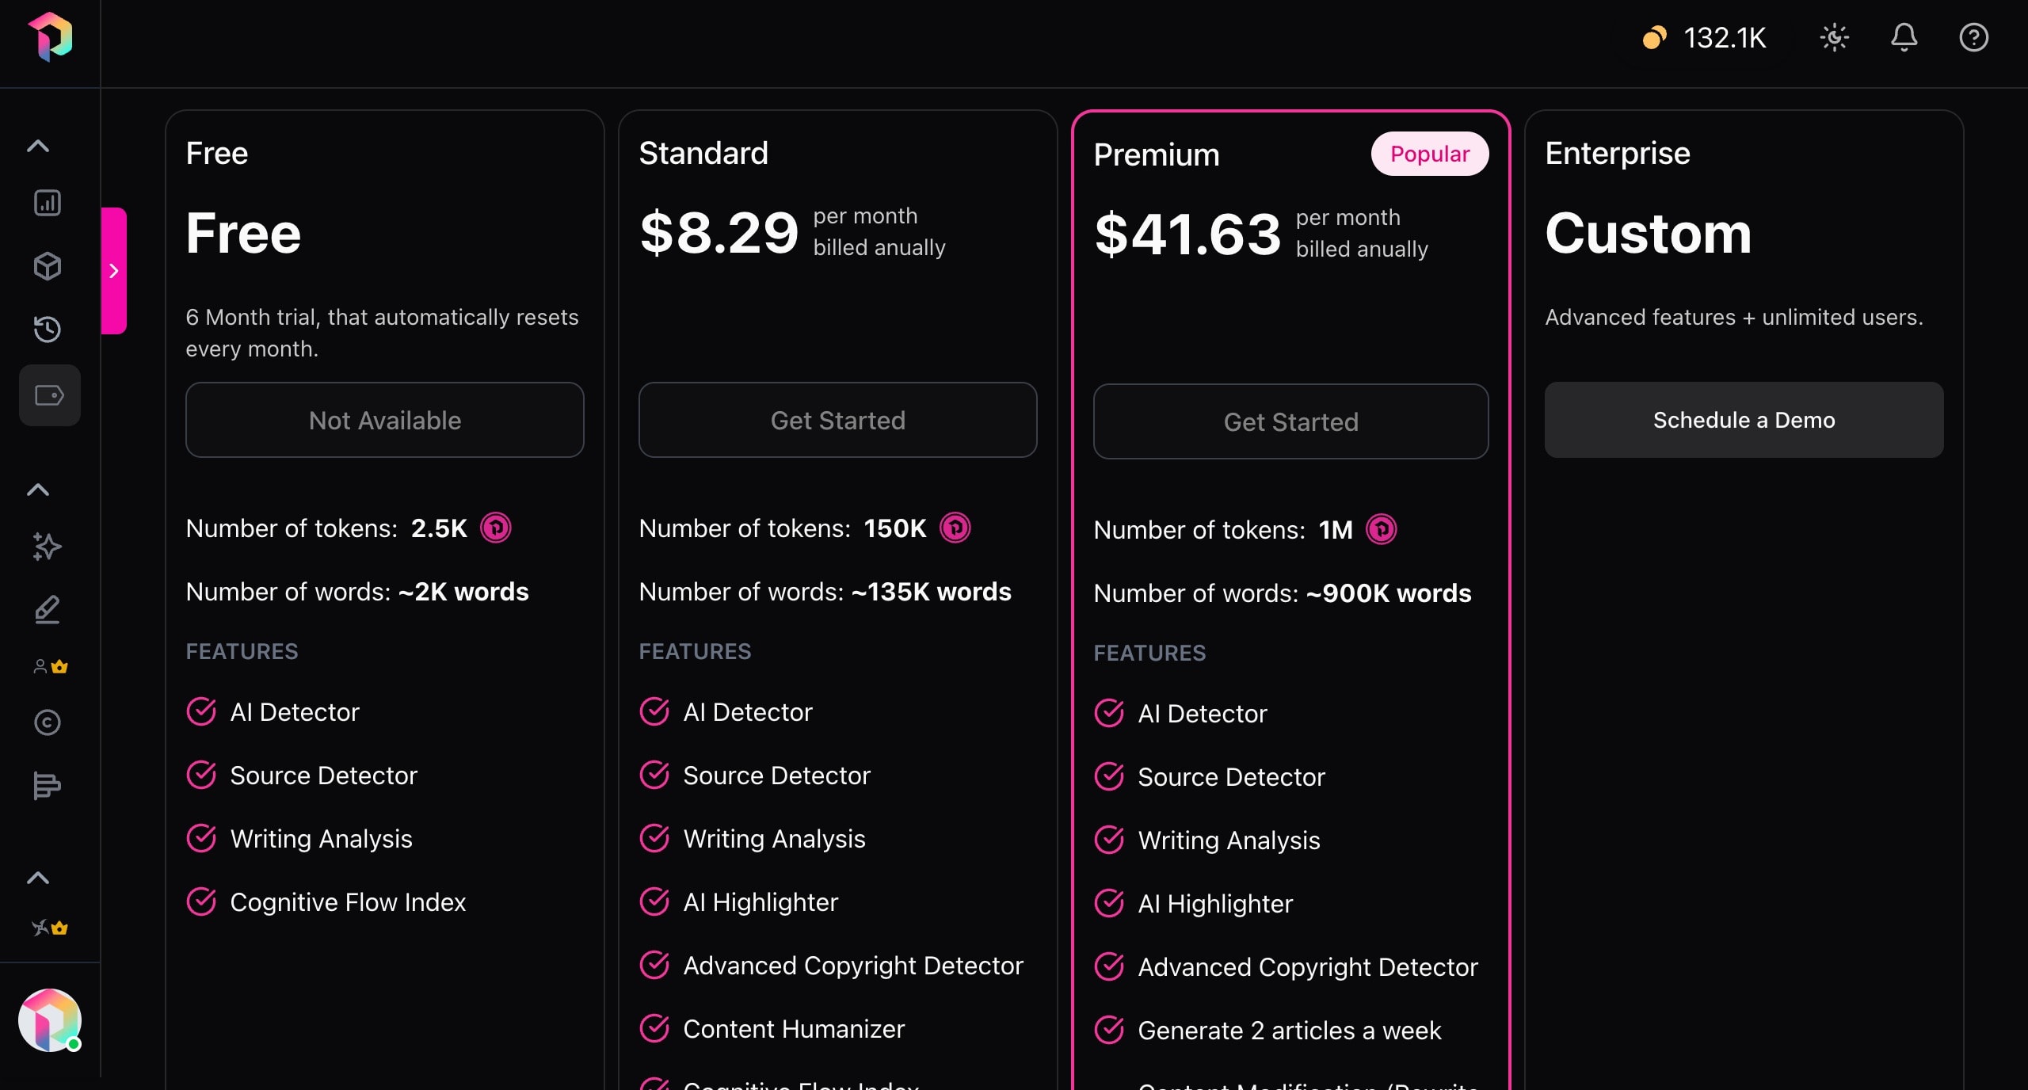
Task: Click the pen writing icon in sidebar
Action: click(48, 610)
